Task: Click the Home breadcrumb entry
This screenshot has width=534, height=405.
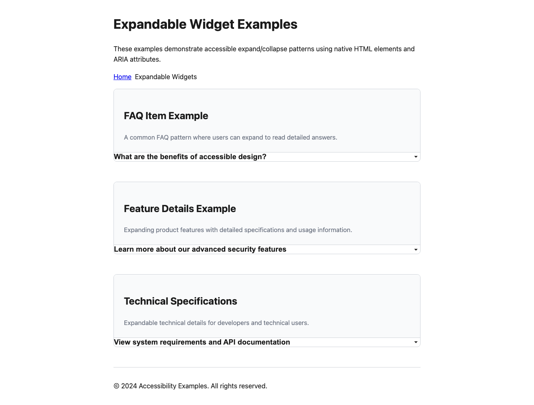Action: click(122, 77)
